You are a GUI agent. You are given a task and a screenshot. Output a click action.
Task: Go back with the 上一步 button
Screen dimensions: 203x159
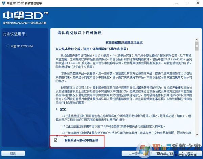coord(133,154)
